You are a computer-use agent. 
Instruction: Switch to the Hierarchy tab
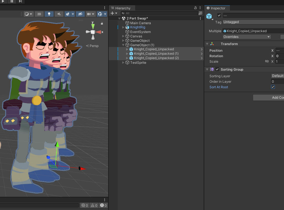(122, 8)
